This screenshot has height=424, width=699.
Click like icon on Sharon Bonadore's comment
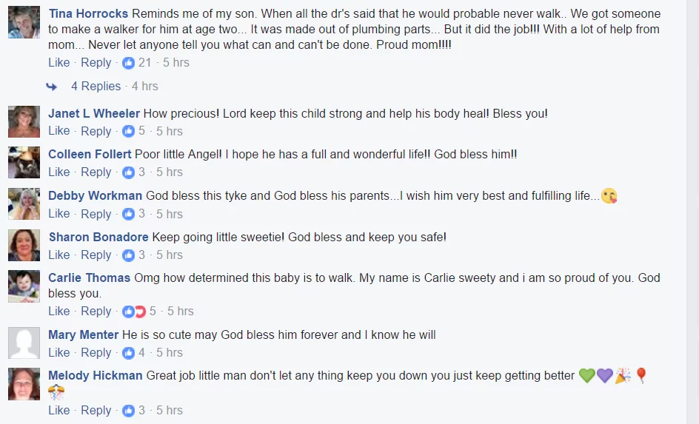pos(128,255)
